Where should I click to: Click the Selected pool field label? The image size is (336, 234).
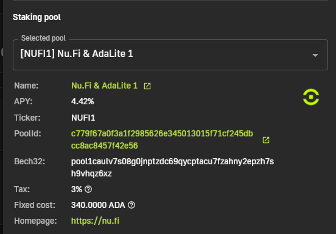[x=43, y=38]
